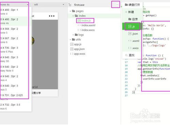This screenshot has height=127, width=170.
Task: Click the app.json file type icon
Action: pos(72,49)
